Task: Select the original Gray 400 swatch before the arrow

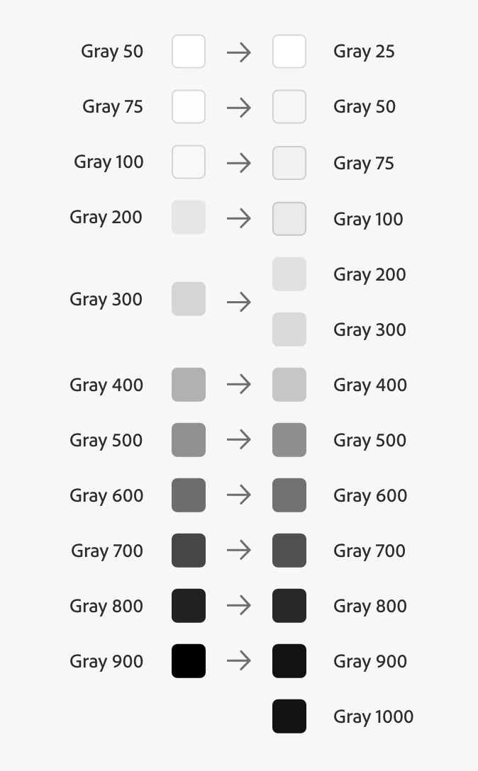Action: coord(189,385)
